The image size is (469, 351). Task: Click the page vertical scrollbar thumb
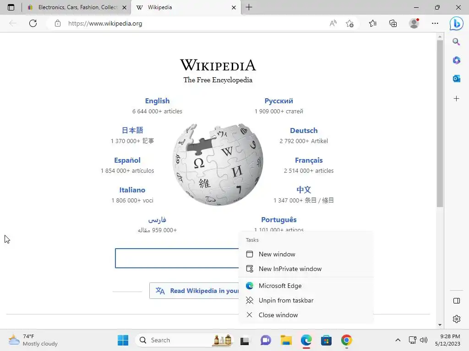coord(440,123)
